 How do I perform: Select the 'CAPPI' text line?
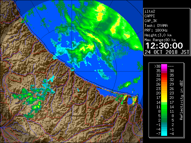(150, 16)
